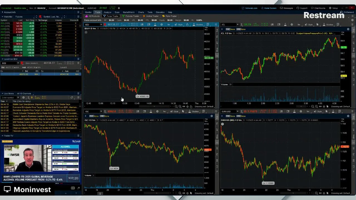Screen dimensions: 356x200
Task: Open EUR/USD chart panel gear icon
Action: coord(348,116)
